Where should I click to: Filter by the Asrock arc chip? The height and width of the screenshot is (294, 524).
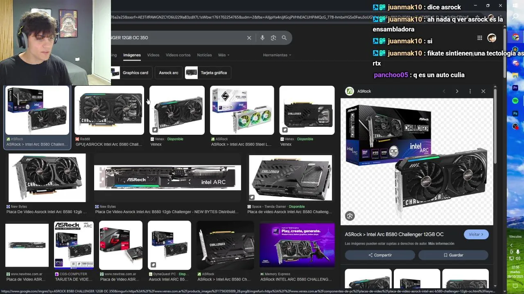(x=169, y=73)
